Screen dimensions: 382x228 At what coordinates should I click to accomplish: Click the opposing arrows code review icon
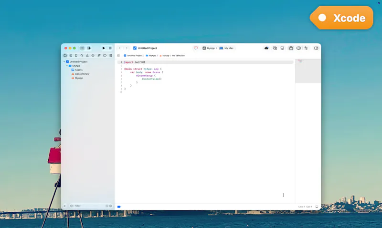(x=306, y=48)
